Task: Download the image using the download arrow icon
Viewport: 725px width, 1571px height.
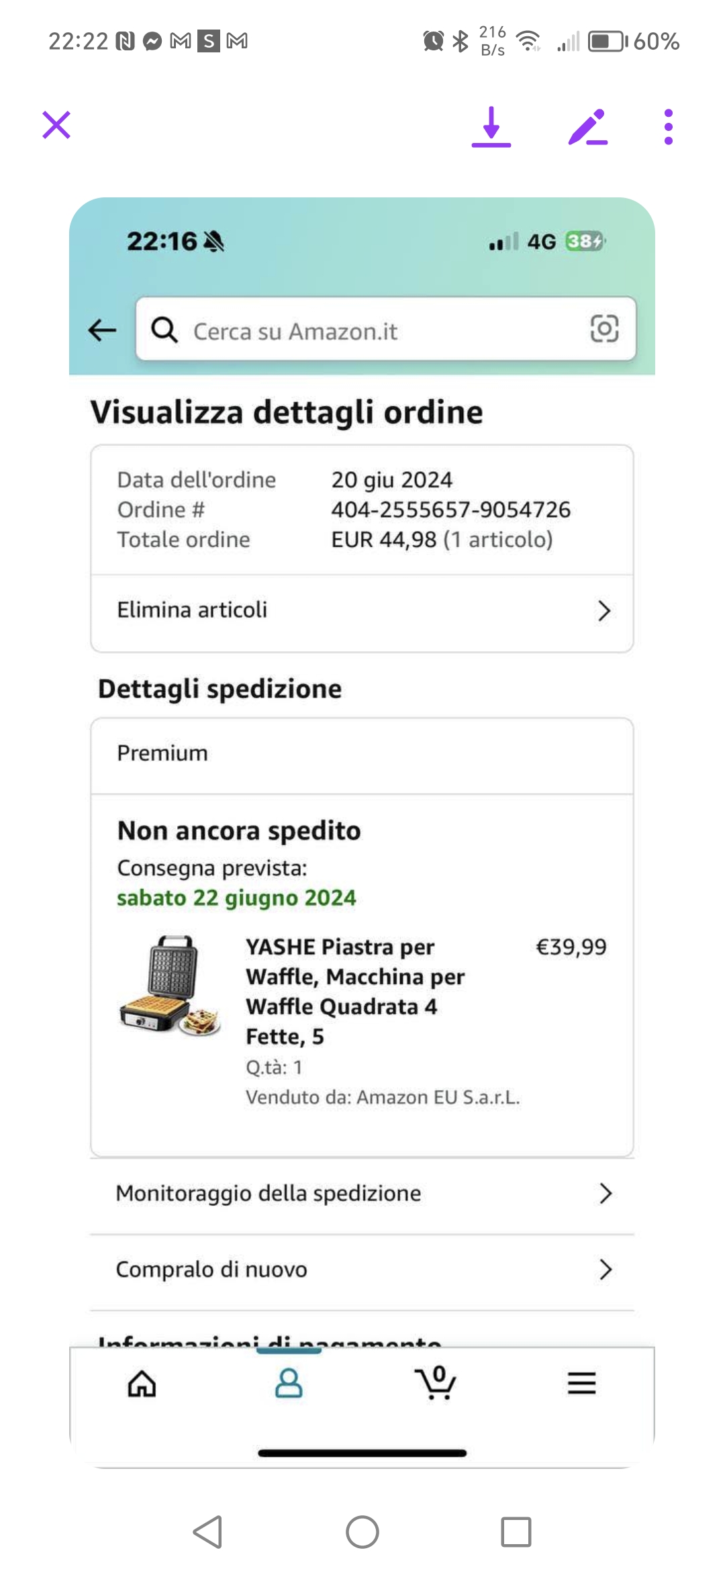Action: pyautogui.click(x=491, y=126)
